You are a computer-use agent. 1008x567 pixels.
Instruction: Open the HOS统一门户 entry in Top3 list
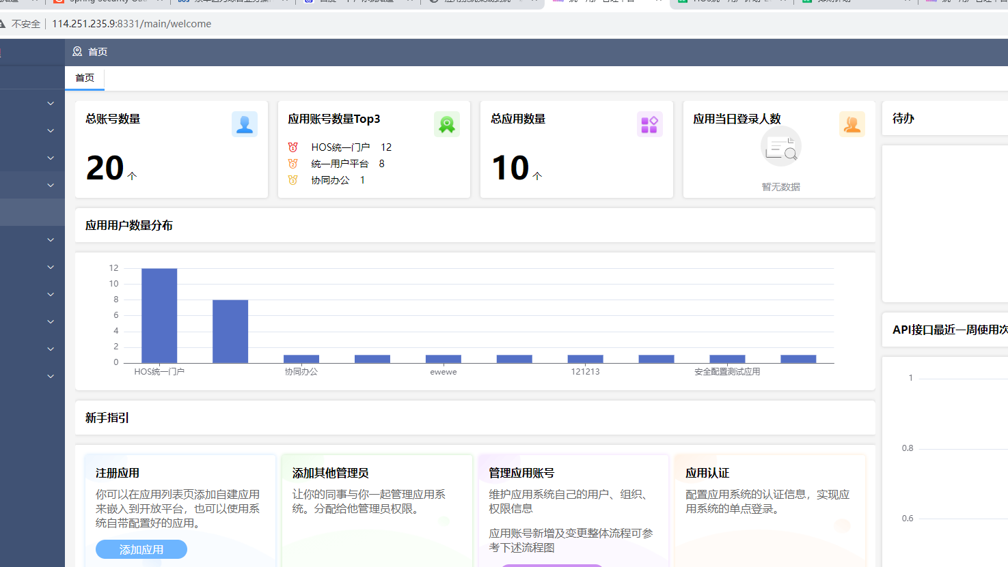340,147
